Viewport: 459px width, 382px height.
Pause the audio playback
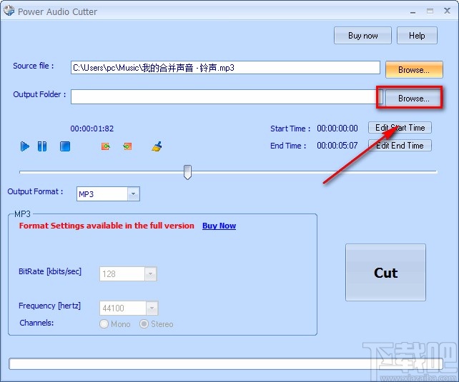tap(42, 146)
